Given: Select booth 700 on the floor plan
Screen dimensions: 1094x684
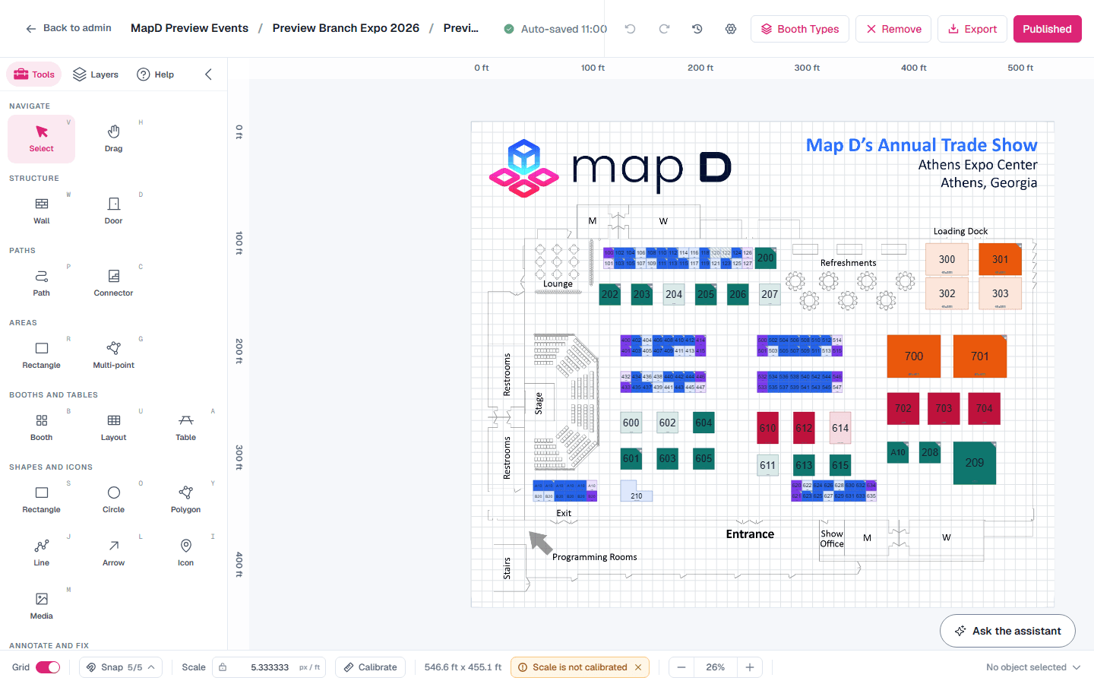Looking at the screenshot, I should [x=914, y=356].
